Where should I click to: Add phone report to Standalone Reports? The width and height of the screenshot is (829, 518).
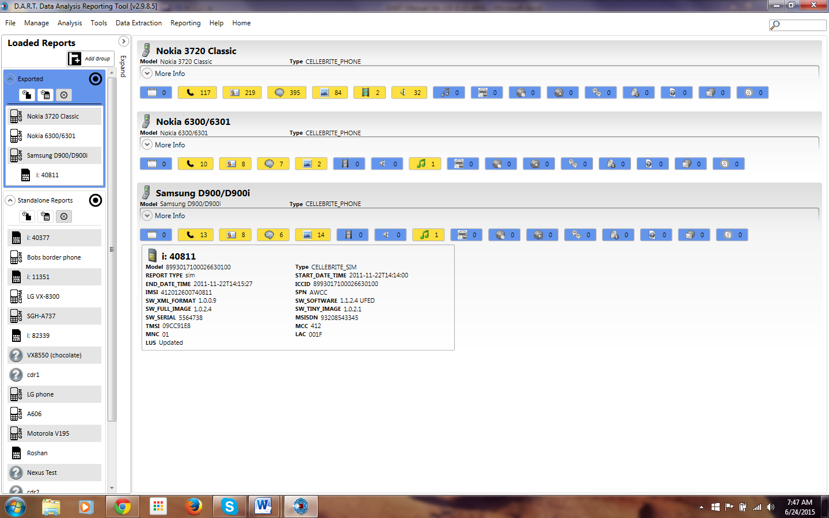click(27, 216)
